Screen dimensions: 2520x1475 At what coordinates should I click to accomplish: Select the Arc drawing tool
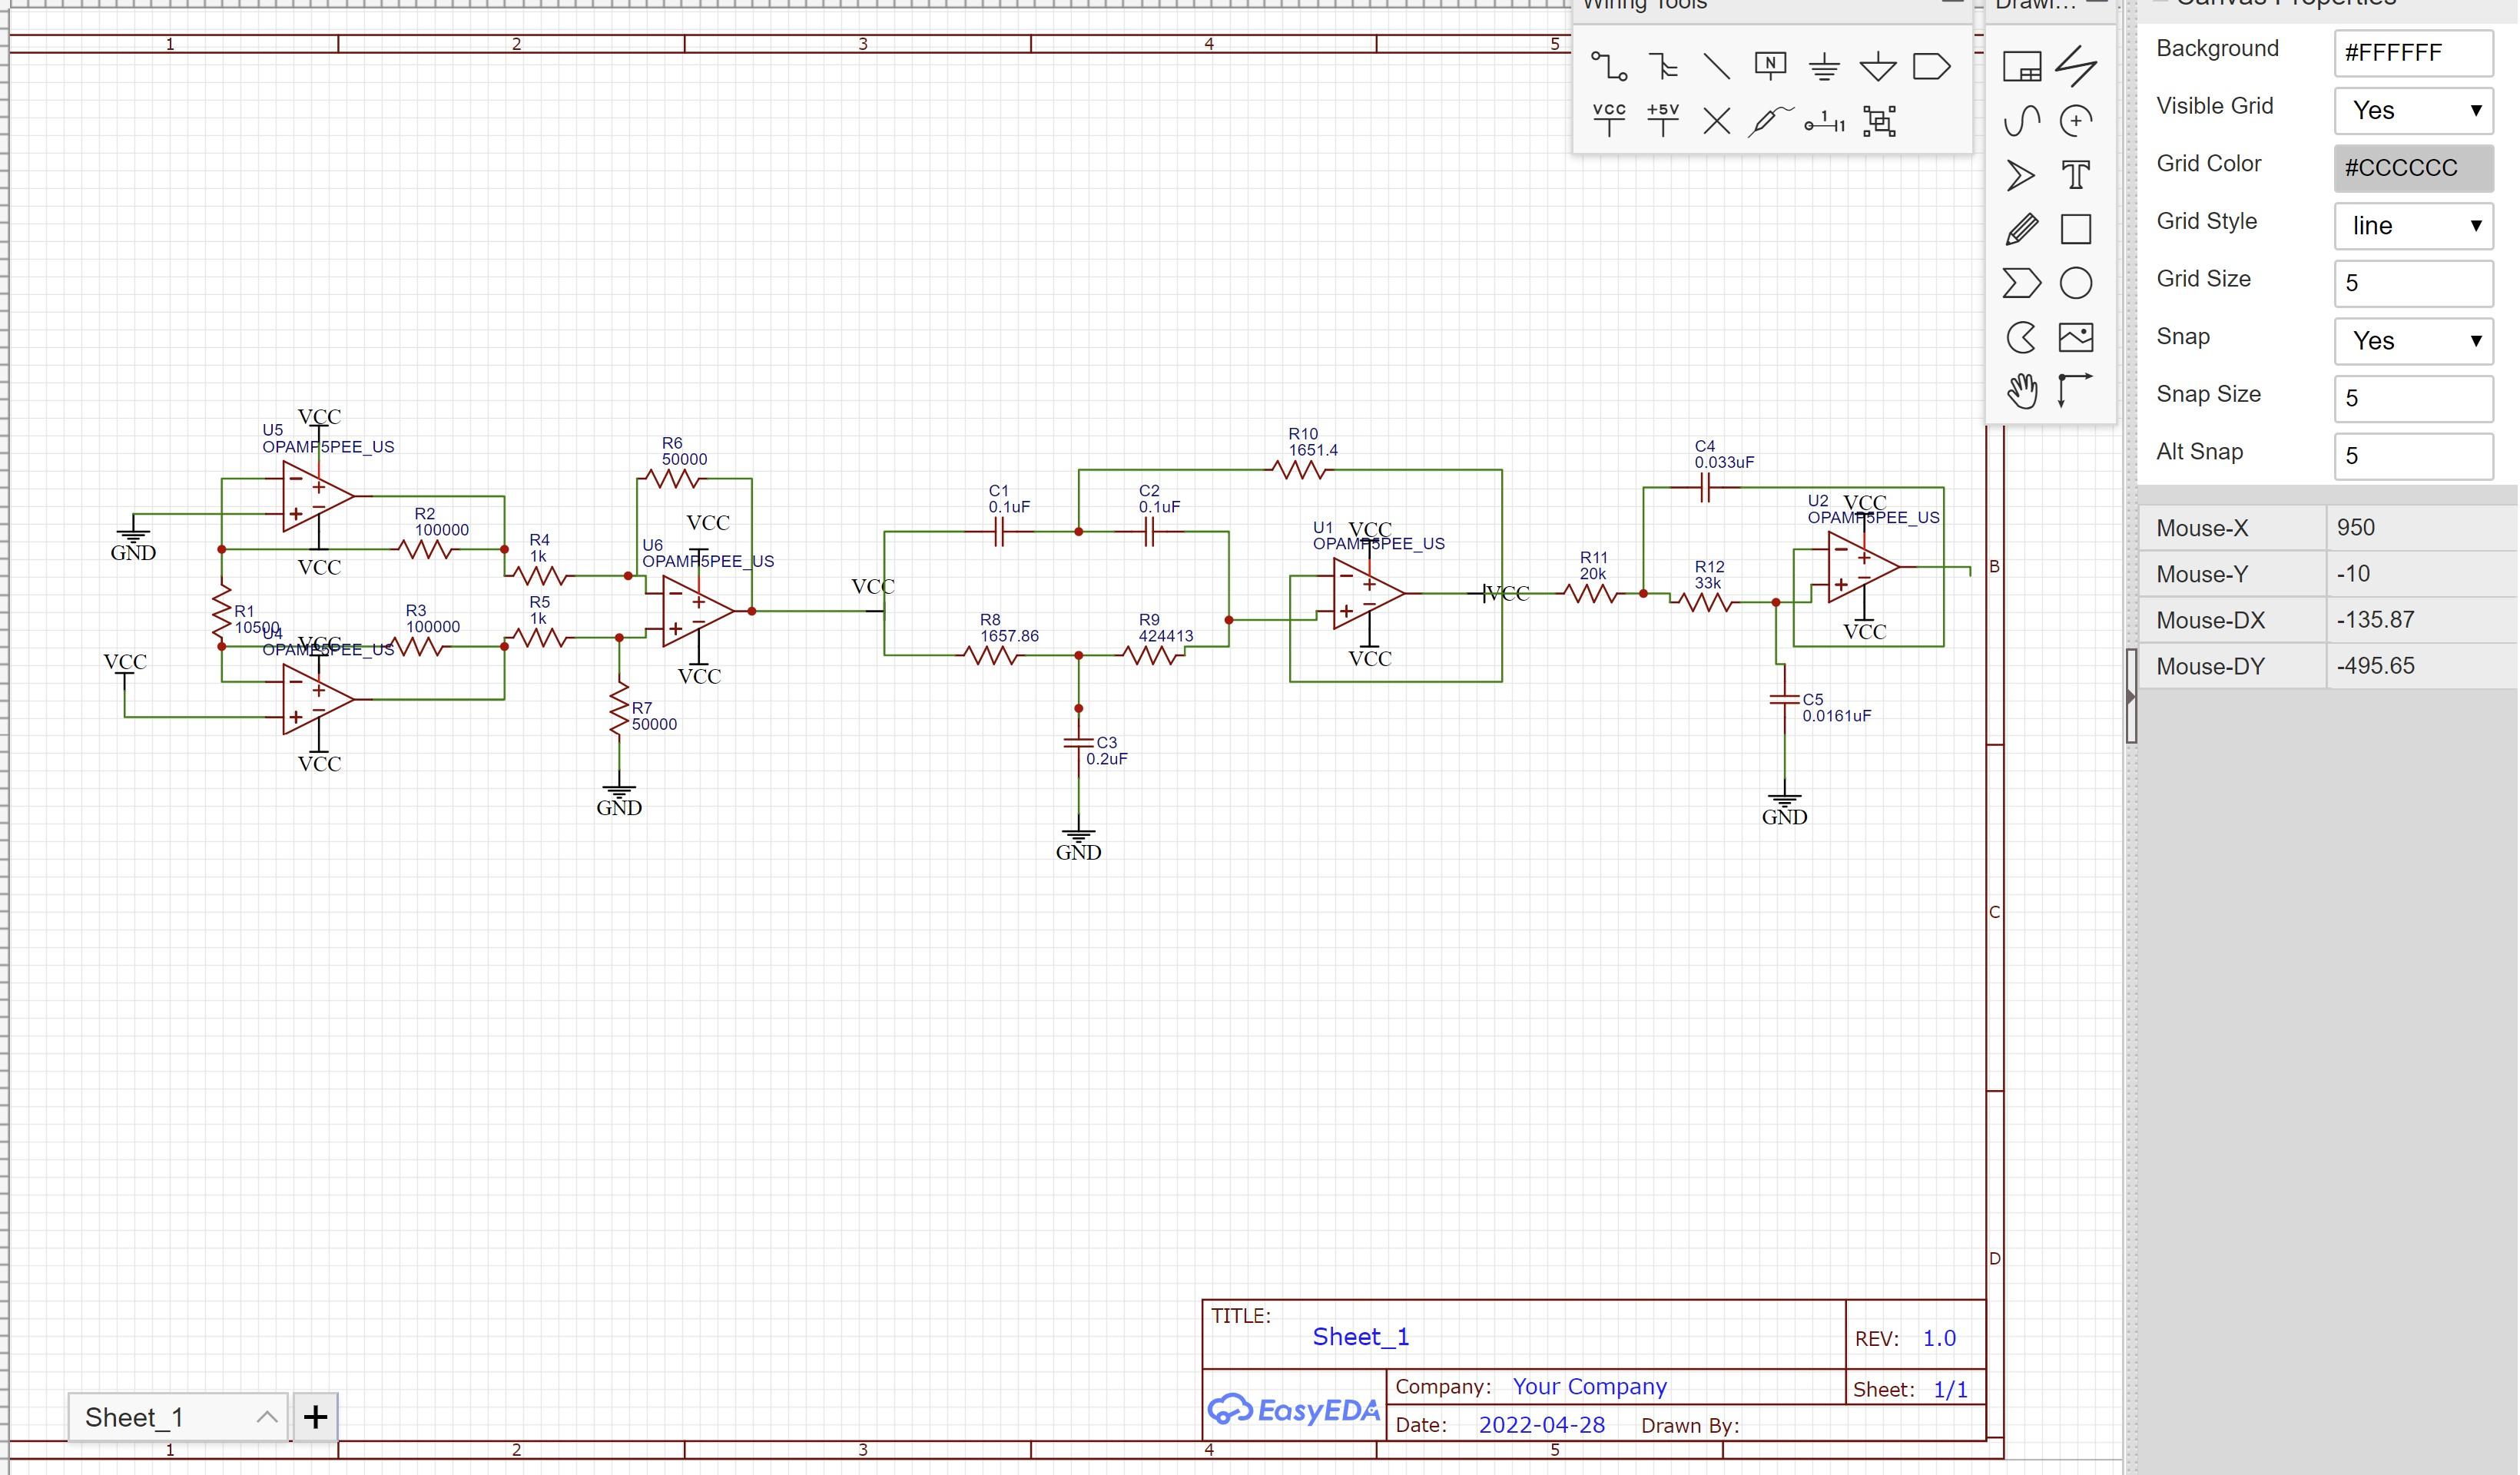2076,121
